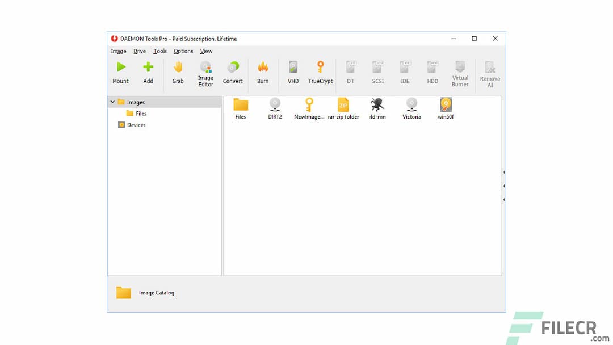
Task: Open the Grab tool
Action: click(178, 72)
